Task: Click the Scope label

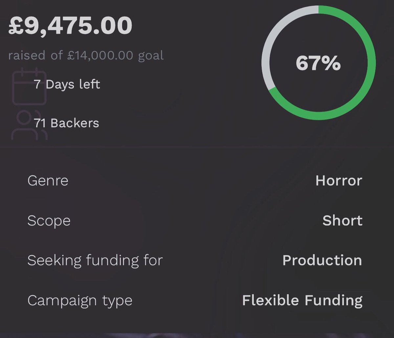Action: 49,221
